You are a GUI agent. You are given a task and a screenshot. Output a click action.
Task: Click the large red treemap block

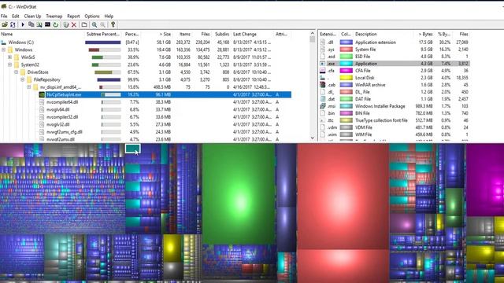[x=343, y=197]
